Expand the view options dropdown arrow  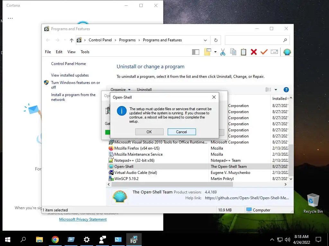point(276,90)
